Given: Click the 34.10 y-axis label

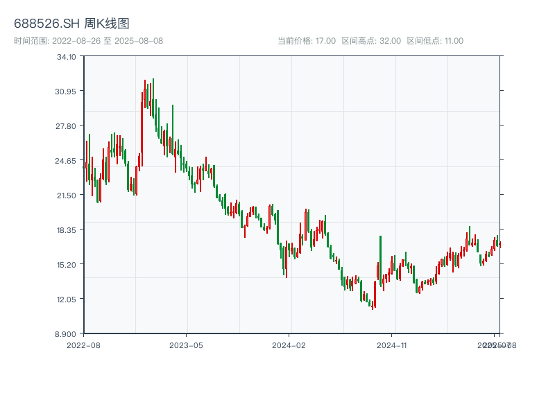Looking at the screenshot, I should pos(67,57).
